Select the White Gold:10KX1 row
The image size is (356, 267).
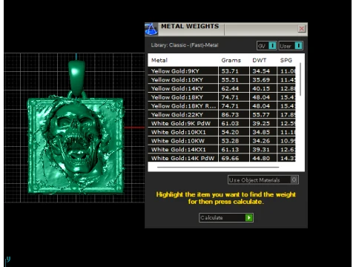(x=222, y=132)
